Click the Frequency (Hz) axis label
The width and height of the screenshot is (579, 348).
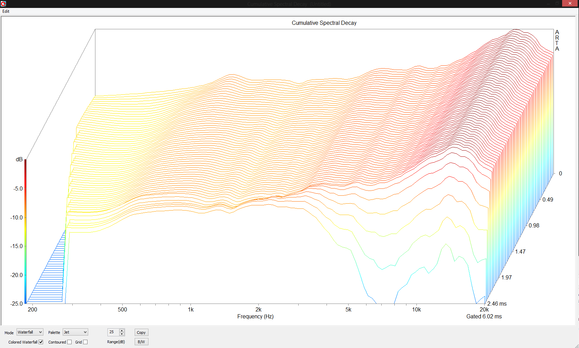pyautogui.click(x=255, y=316)
